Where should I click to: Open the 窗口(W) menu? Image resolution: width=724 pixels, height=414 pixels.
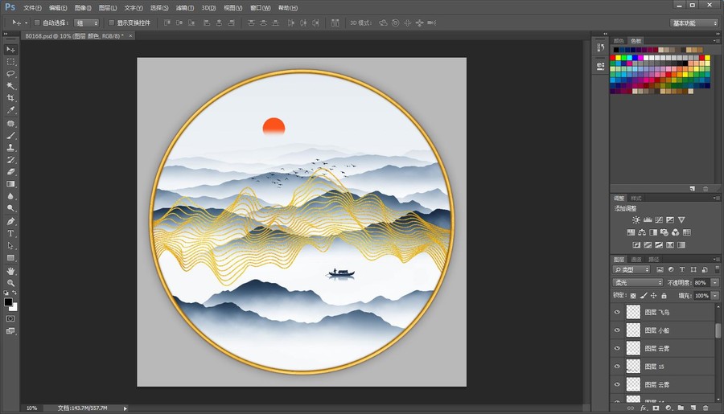(x=261, y=8)
